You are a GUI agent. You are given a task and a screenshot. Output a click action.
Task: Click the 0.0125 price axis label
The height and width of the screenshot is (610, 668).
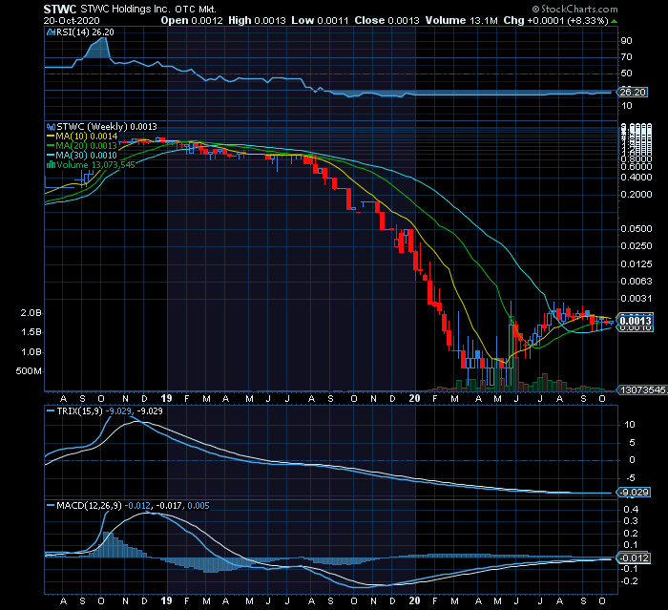[x=637, y=263]
